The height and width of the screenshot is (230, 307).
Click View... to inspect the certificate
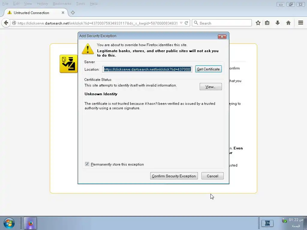tap(210, 87)
